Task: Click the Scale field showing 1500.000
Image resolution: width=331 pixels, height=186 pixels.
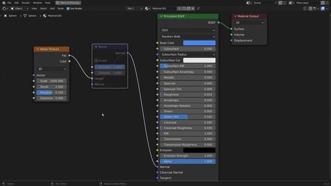Action: click(52, 81)
